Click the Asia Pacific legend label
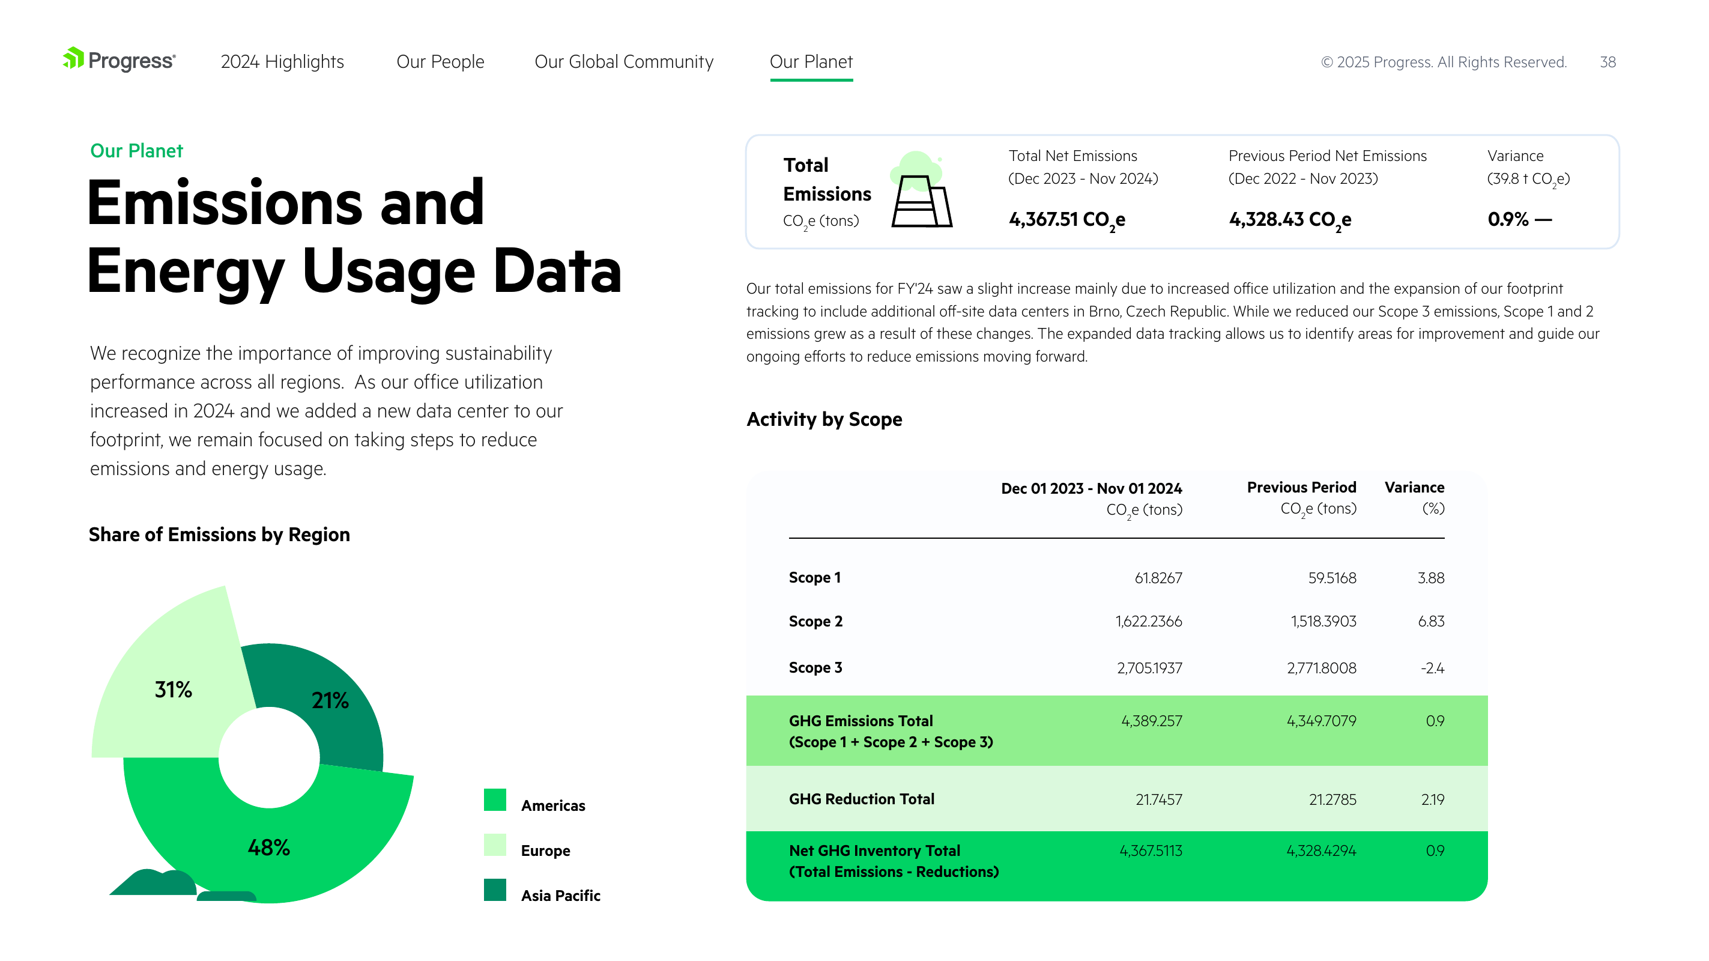1709x961 pixels. 561,896
